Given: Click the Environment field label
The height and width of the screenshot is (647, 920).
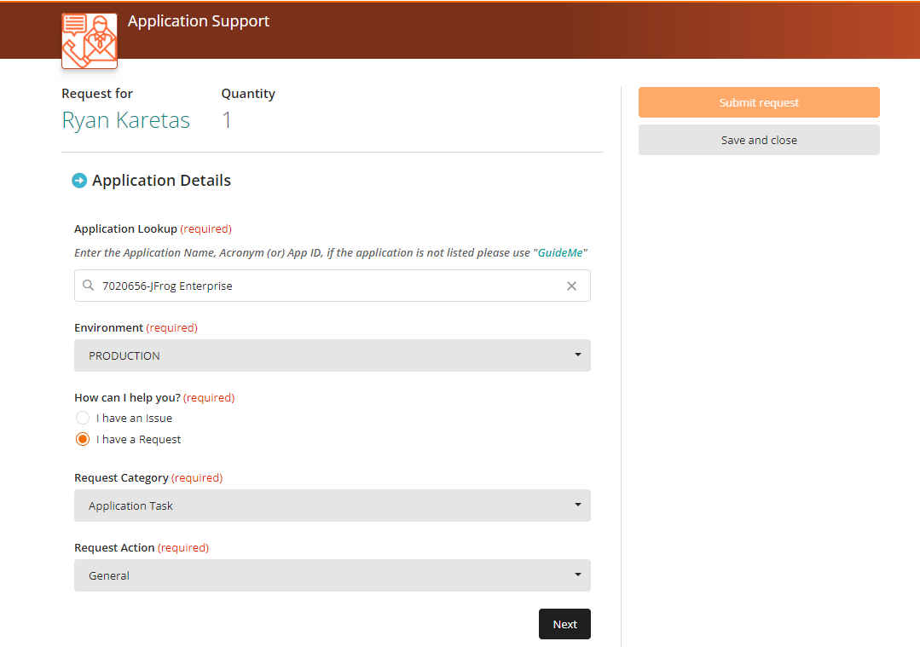Looking at the screenshot, I should pyautogui.click(x=108, y=328).
